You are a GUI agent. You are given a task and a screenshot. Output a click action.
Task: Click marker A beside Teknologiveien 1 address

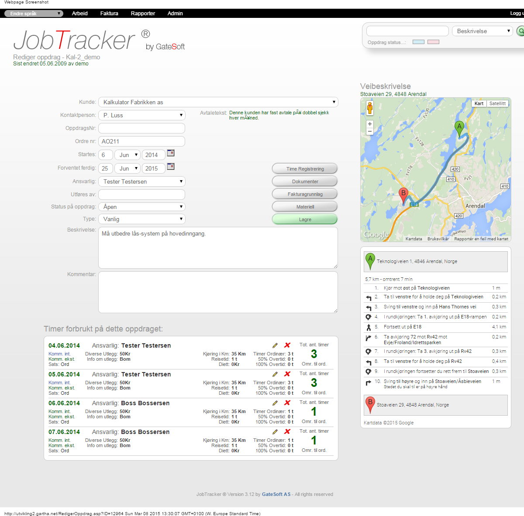point(370,261)
